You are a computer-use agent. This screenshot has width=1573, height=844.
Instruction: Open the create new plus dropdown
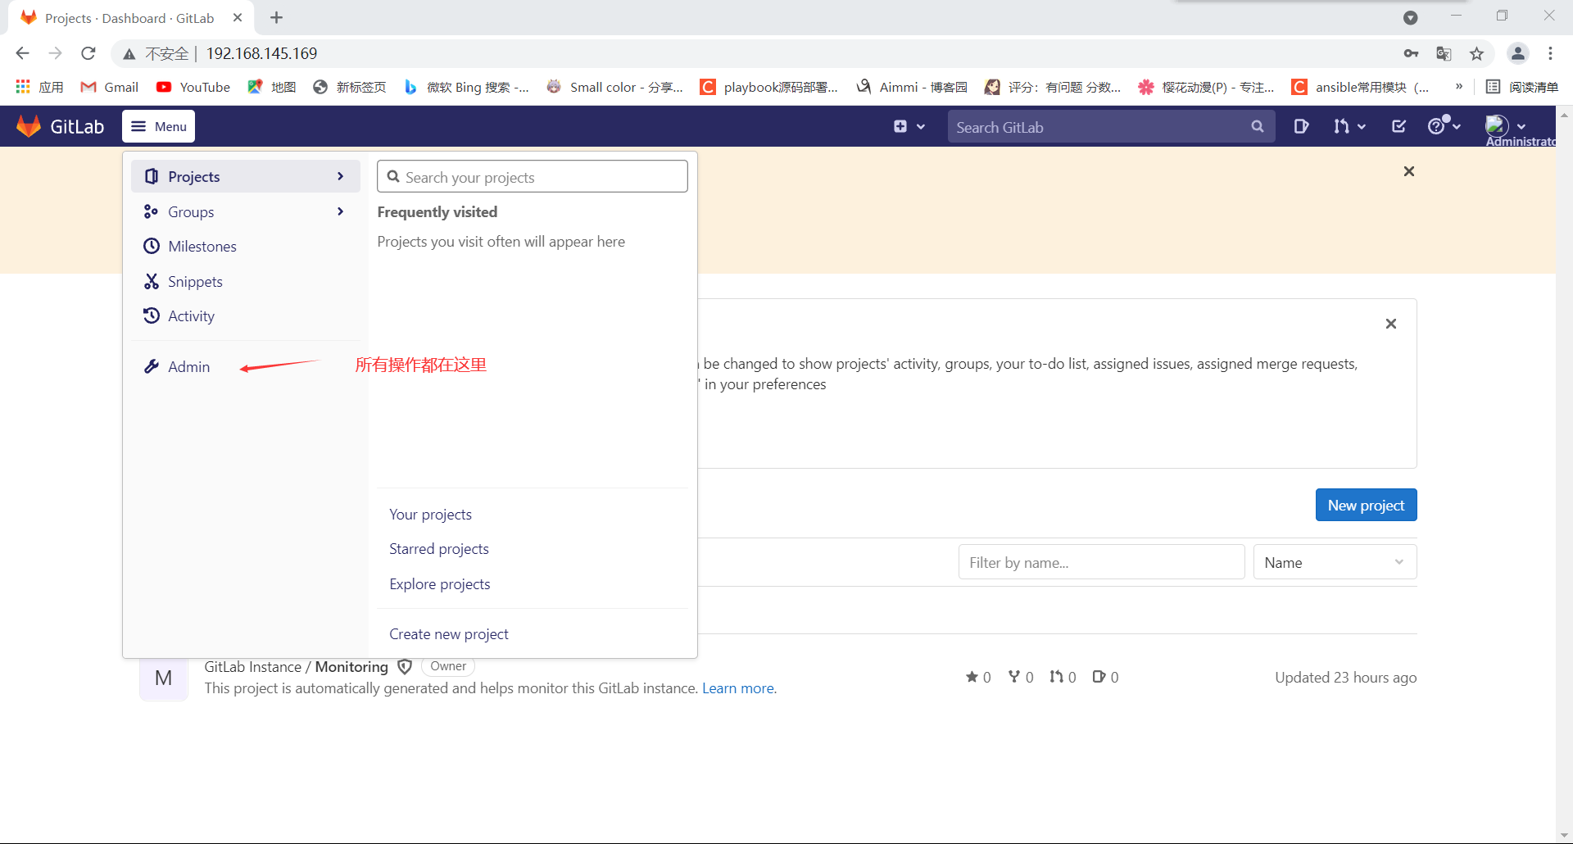tap(909, 126)
